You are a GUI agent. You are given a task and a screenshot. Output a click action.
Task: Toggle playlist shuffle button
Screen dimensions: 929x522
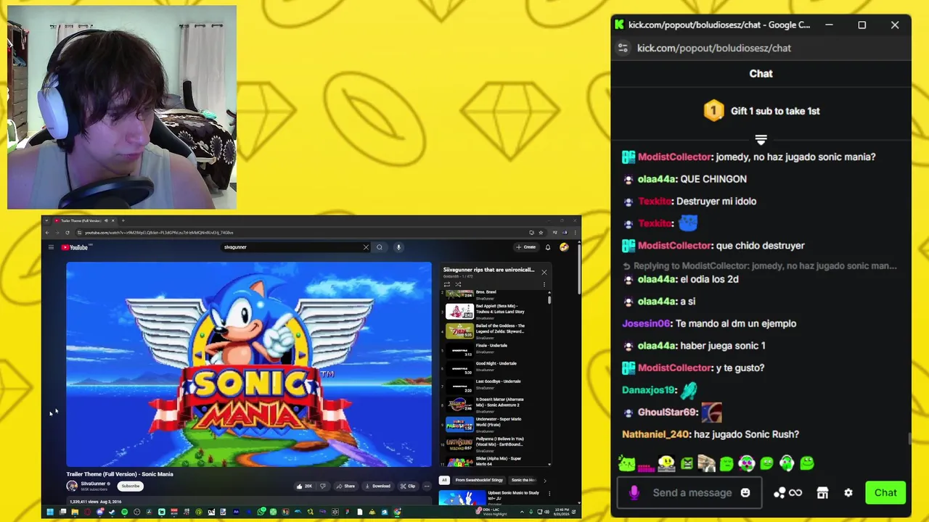(x=458, y=284)
